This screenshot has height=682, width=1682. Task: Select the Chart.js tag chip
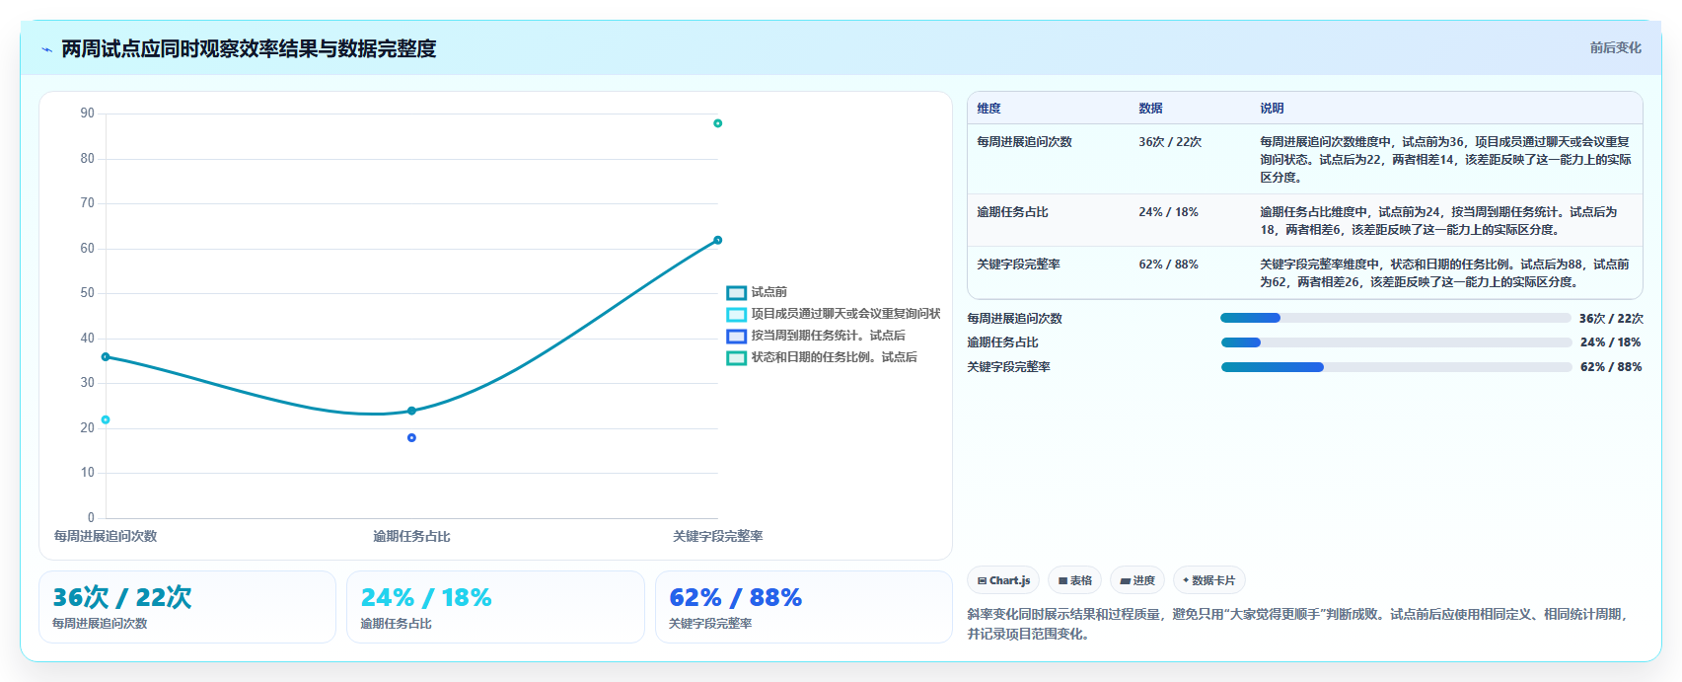tap(1003, 580)
